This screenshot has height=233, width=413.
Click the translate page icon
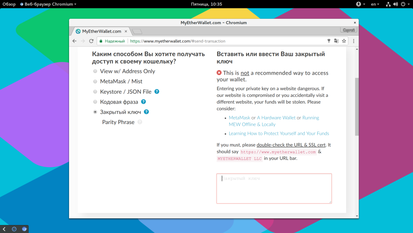point(336,41)
